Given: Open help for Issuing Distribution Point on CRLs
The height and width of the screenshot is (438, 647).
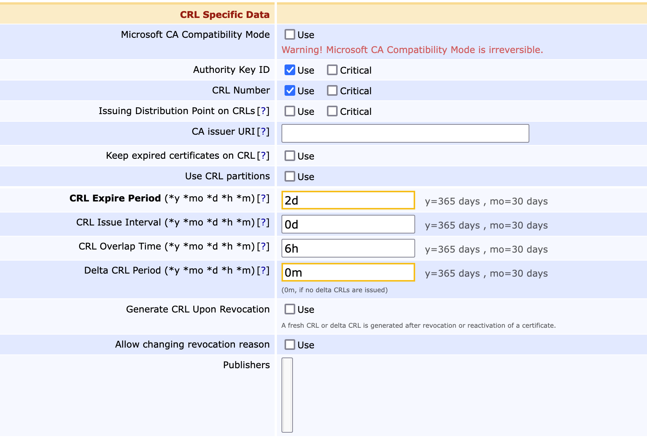Looking at the screenshot, I should coord(263,111).
